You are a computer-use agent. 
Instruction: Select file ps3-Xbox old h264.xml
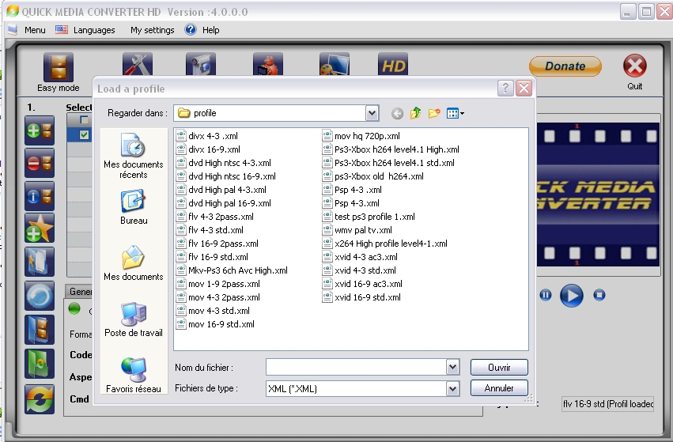(x=373, y=176)
